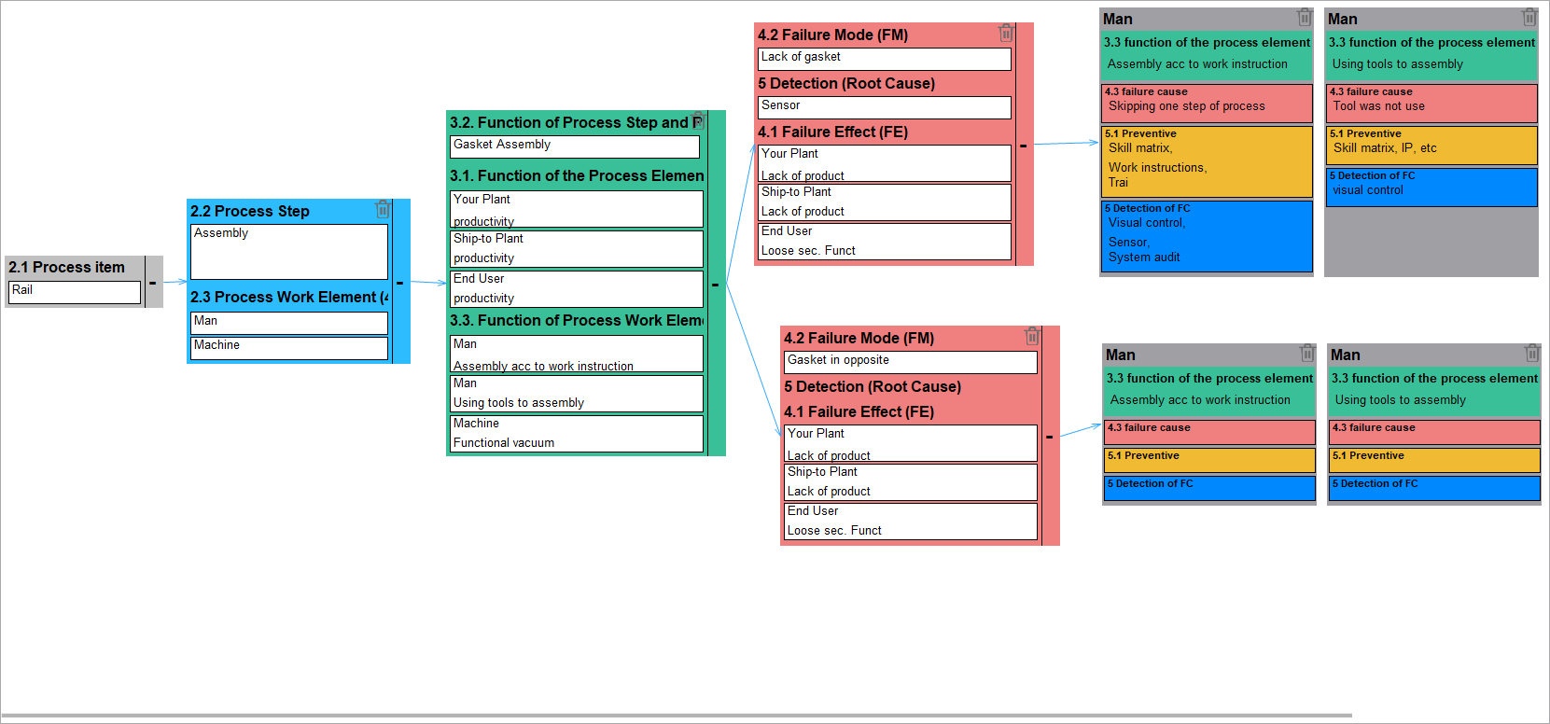Image resolution: width=1550 pixels, height=724 pixels.
Task: Collapse the 2.1 Process item node
Action: (153, 282)
